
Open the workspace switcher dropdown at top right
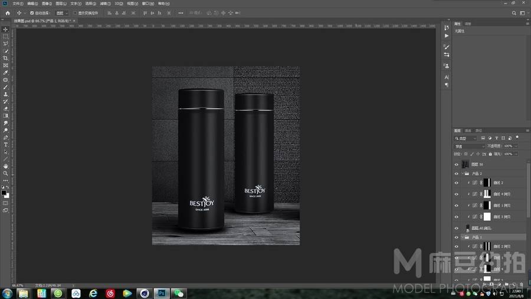[x=523, y=13]
